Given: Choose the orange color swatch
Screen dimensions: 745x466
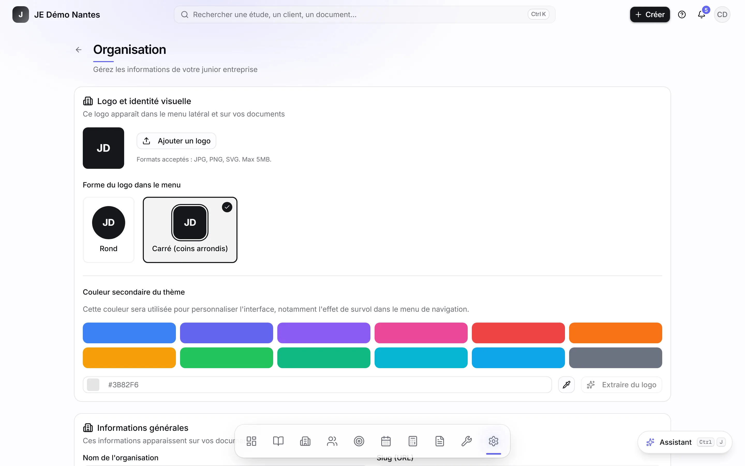Looking at the screenshot, I should (616, 333).
